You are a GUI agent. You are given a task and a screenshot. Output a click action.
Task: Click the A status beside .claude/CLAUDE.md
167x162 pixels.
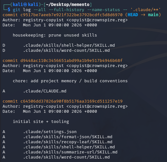coord(4,91)
